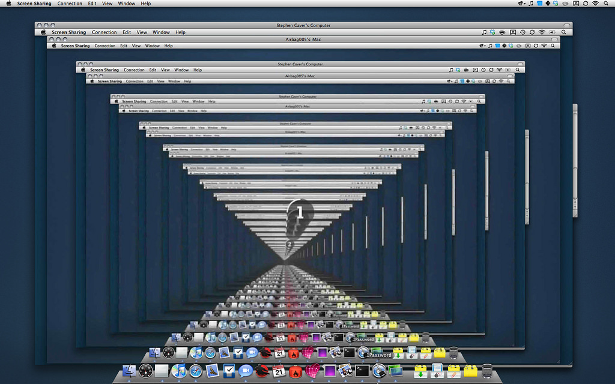
Task: Open Connection menu inside outermost Stephen Caver's window
Action: (105, 32)
